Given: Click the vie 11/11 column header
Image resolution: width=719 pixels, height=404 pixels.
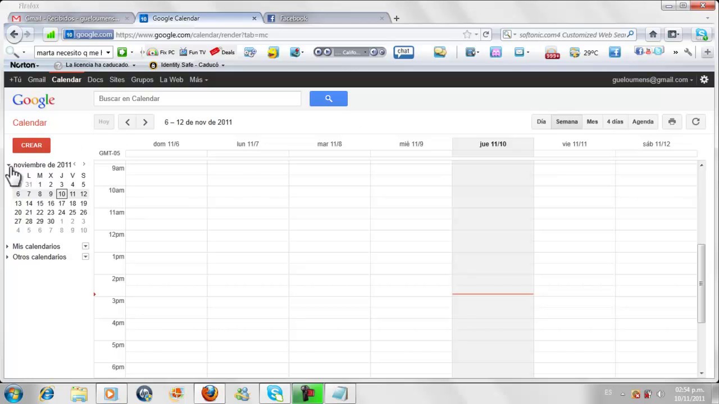Looking at the screenshot, I should tap(574, 144).
